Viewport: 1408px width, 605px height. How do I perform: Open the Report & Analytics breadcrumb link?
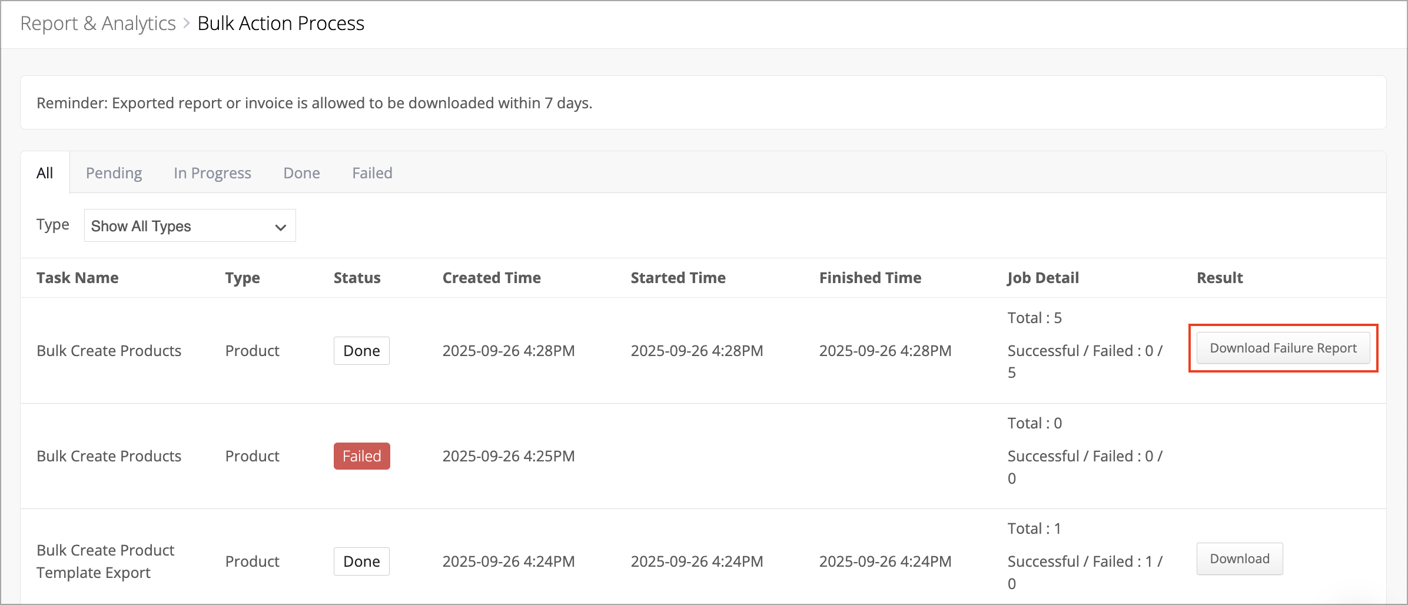point(98,24)
